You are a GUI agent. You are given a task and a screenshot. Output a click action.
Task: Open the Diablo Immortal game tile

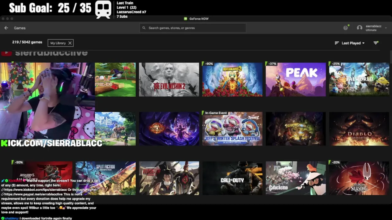pos(359,129)
